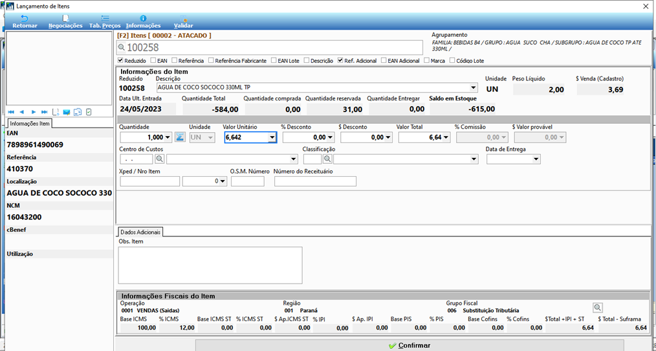Open the Valor Unitário dropdown arrow

pos(272,137)
